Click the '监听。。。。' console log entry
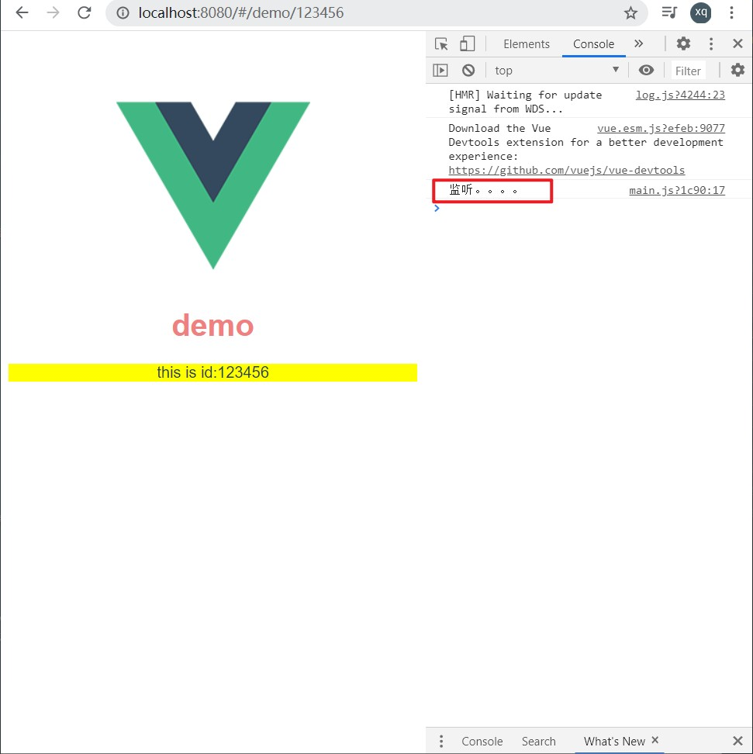The height and width of the screenshot is (754, 753). (x=483, y=190)
